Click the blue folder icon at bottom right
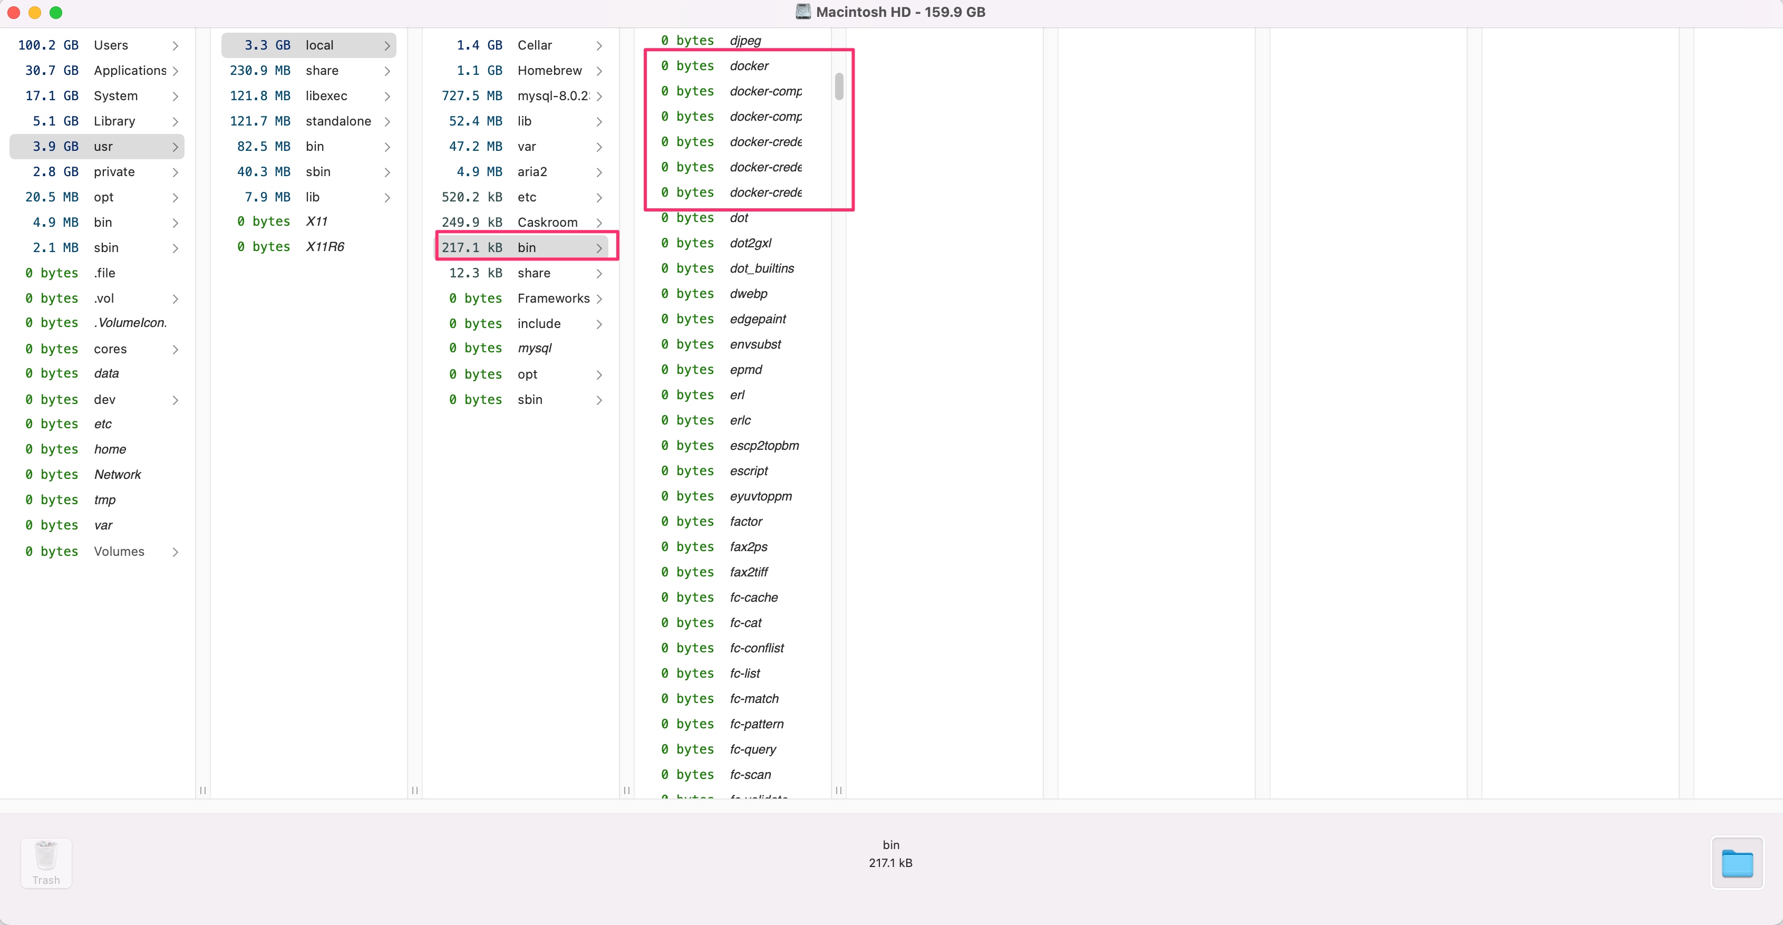Image resolution: width=1783 pixels, height=925 pixels. pyautogui.click(x=1737, y=863)
